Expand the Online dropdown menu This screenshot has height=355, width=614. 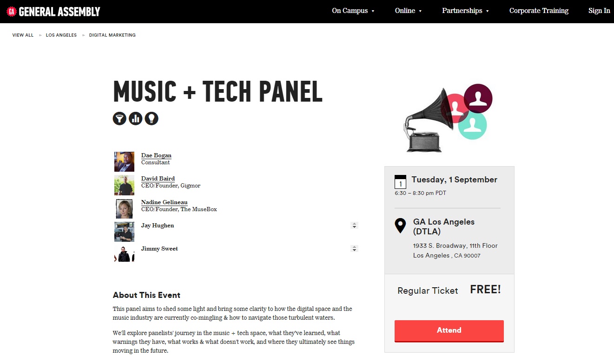pos(408,11)
